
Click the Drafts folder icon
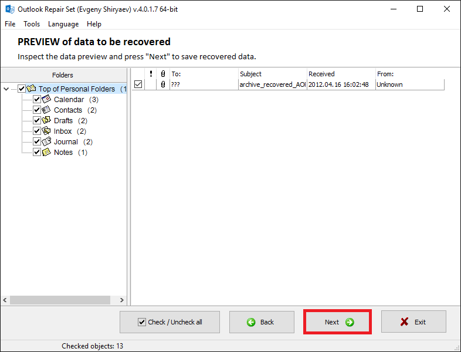pyautogui.click(x=46, y=120)
